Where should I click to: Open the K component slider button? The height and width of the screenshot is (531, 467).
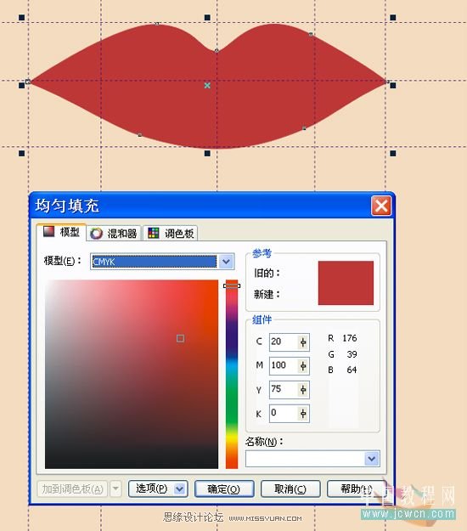[303, 413]
